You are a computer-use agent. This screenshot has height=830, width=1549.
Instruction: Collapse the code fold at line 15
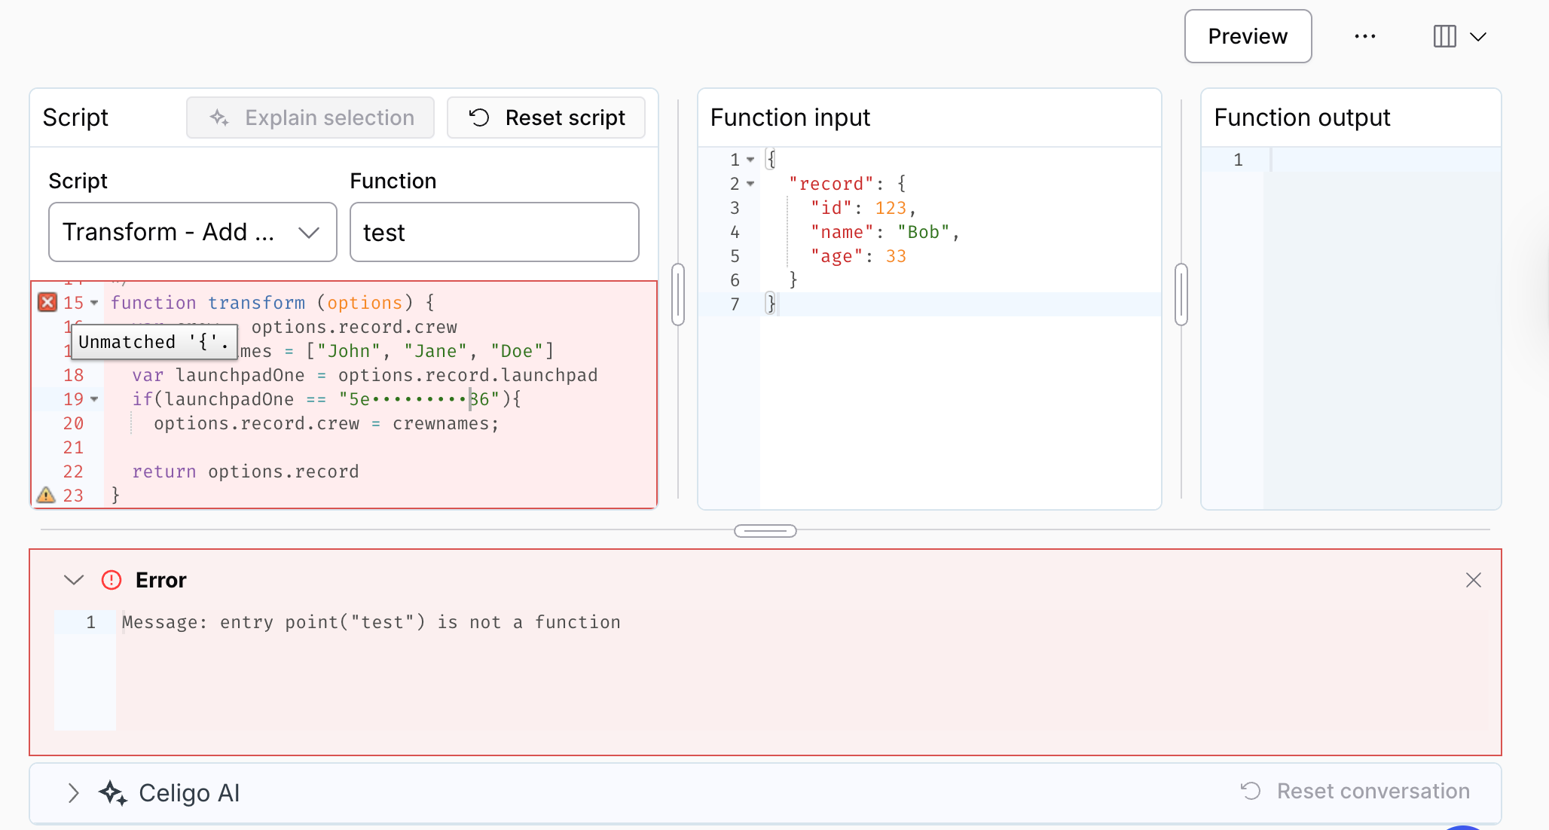pyautogui.click(x=94, y=303)
